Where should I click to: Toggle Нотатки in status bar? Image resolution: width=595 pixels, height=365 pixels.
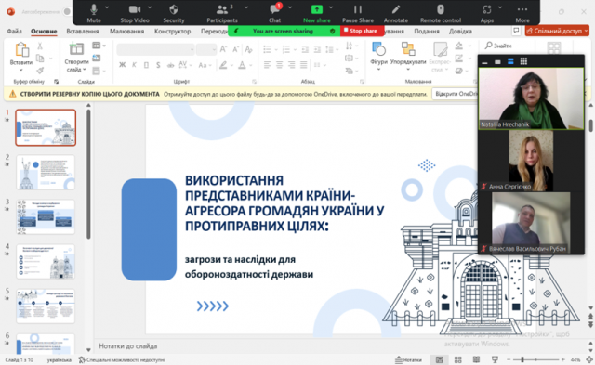408,359
